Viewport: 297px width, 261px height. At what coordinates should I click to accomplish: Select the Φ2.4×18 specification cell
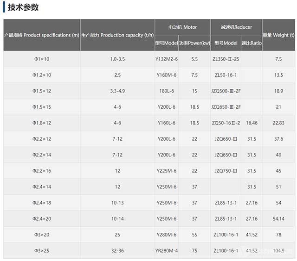tap(42, 203)
